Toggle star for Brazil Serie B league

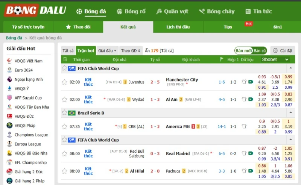[x=64, y=113]
